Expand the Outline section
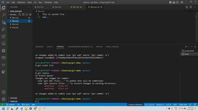Screen dimensions: 198x111 coord(14,98)
